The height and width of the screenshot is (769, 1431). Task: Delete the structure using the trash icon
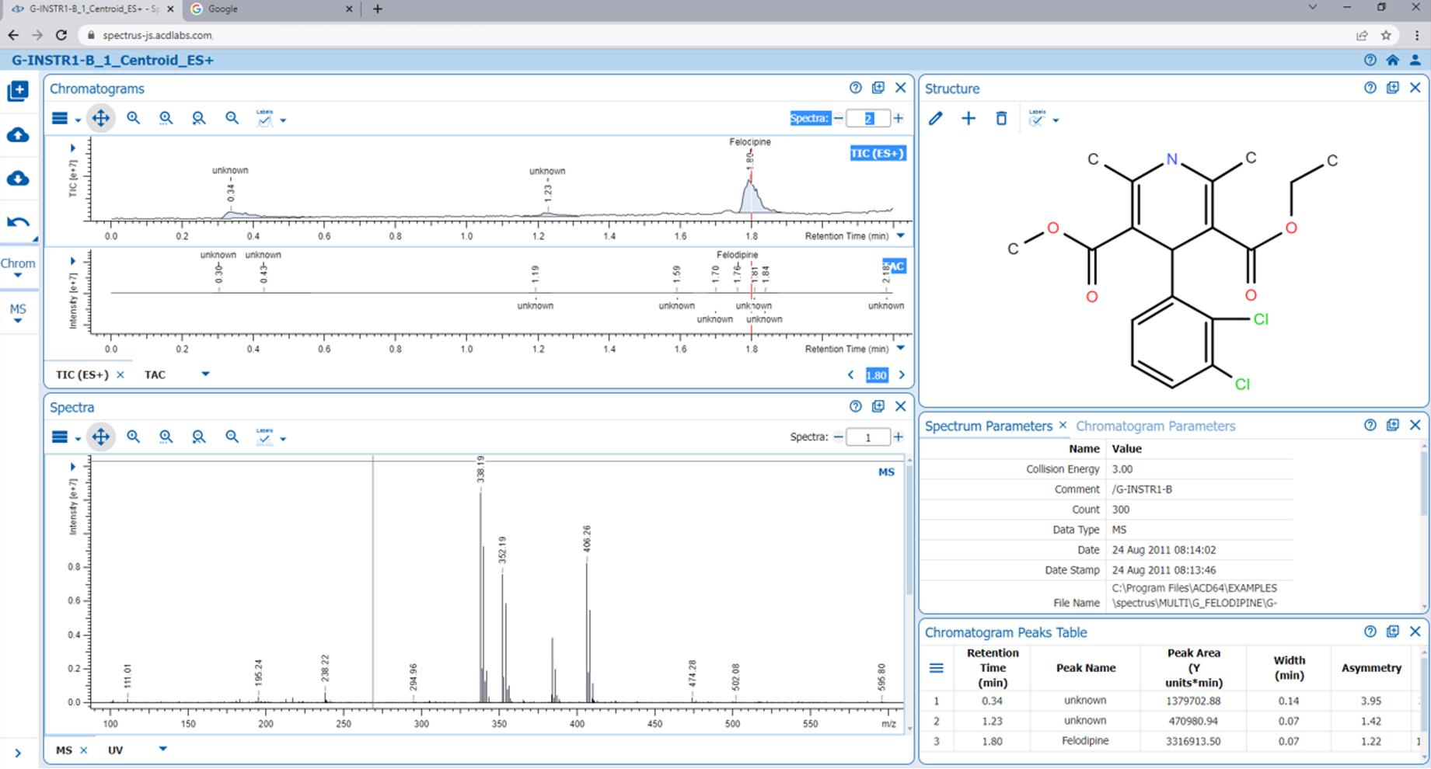pos(1001,118)
